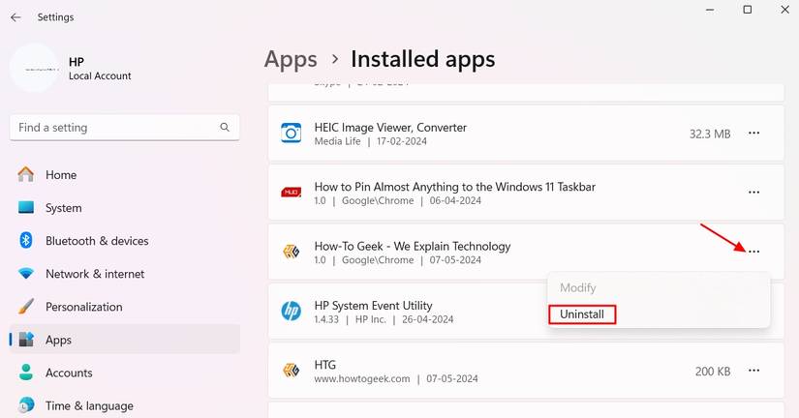Click in the Find a setting box
799x418 pixels.
click(125, 128)
